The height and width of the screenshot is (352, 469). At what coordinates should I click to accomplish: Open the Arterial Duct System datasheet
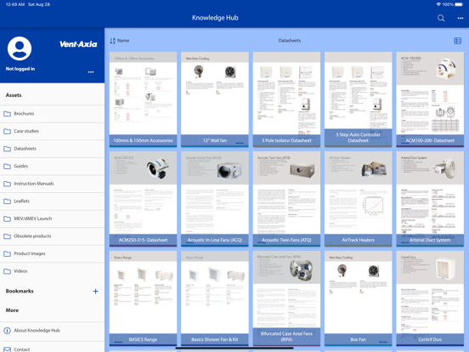[430, 199]
